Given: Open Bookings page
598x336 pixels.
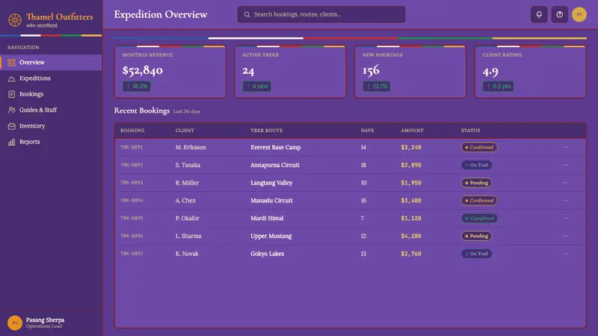Looking at the screenshot, I should tap(51, 94).
